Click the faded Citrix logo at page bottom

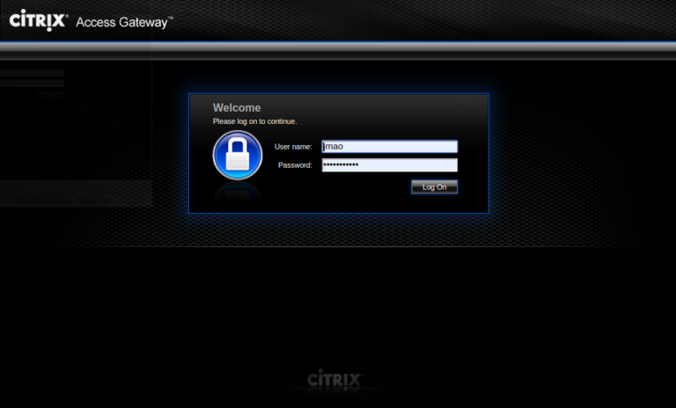coord(335,378)
